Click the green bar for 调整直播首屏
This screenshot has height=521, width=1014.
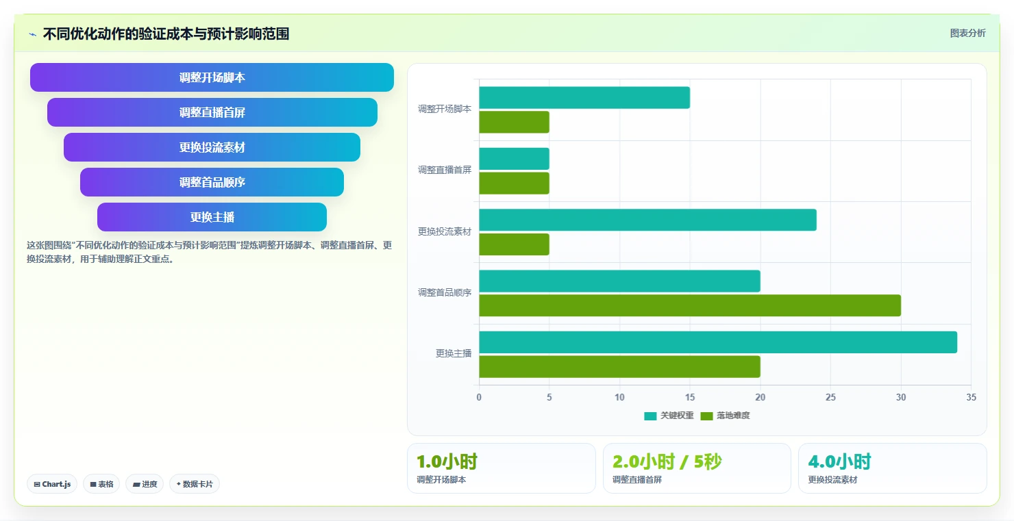coord(514,183)
